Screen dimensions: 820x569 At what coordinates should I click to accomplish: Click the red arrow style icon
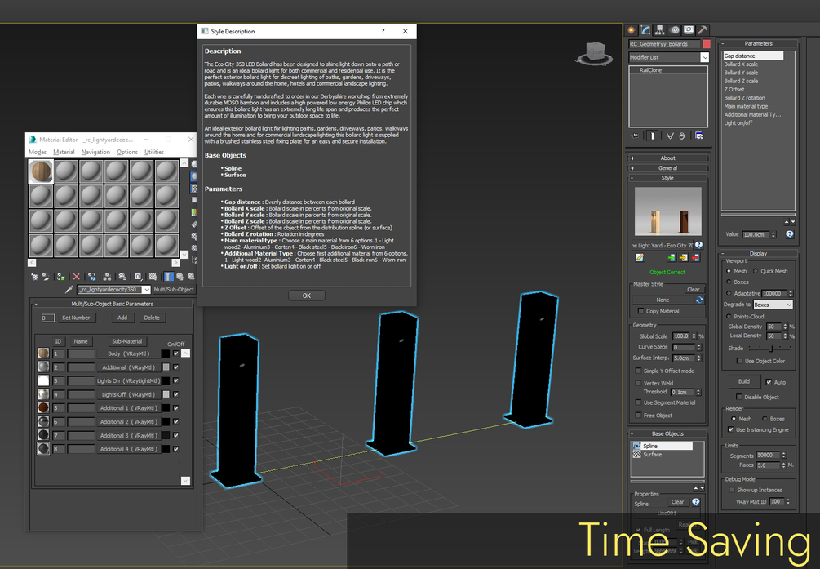pos(695,257)
